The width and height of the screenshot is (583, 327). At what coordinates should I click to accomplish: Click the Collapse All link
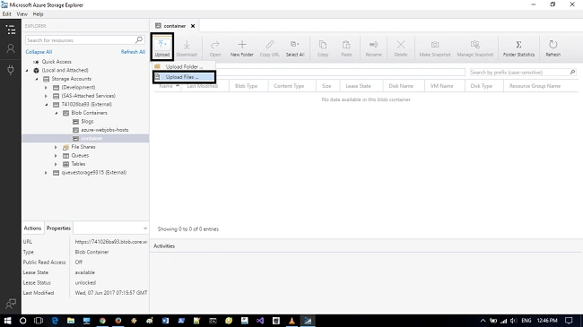pos(39,52)
